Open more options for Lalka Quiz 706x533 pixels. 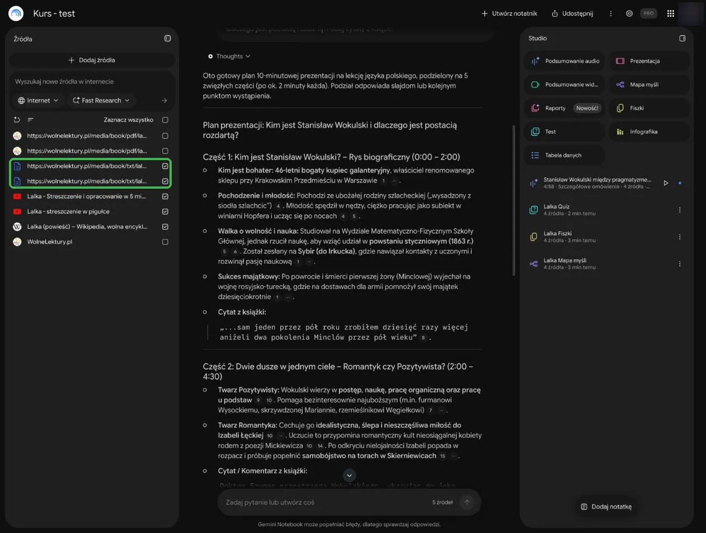[680, 210]
